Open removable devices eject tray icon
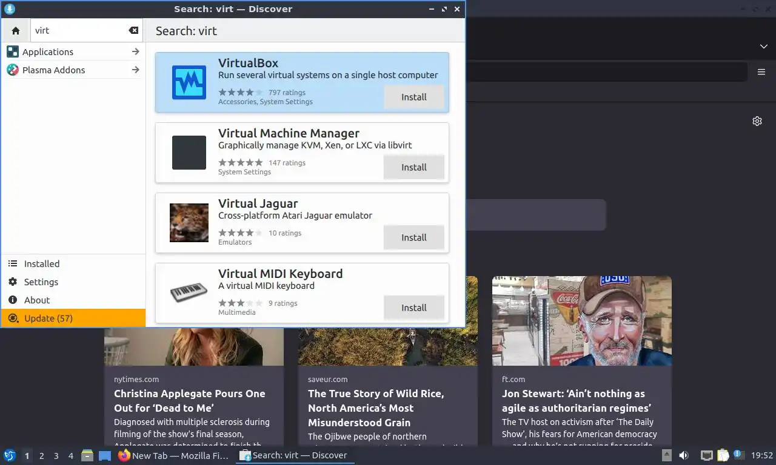Screen dimensions: 776x465 tap(666, 455)
